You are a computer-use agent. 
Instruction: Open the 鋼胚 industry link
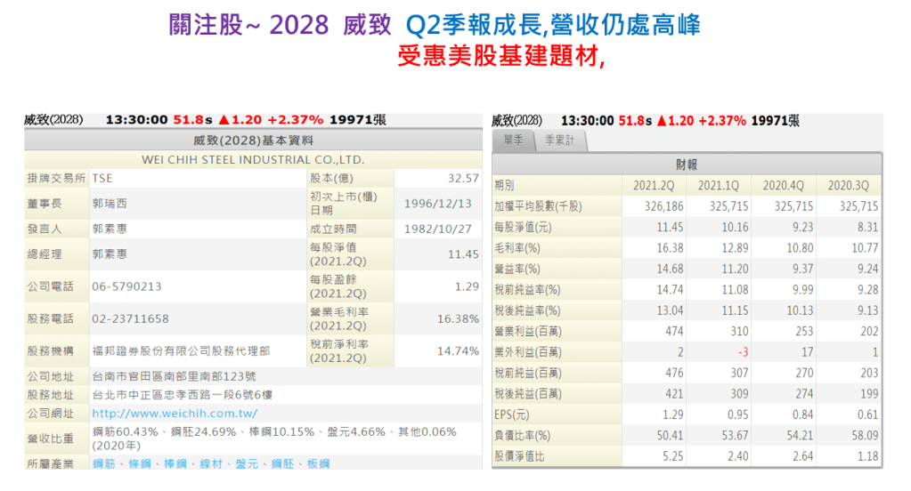(281, 463)
